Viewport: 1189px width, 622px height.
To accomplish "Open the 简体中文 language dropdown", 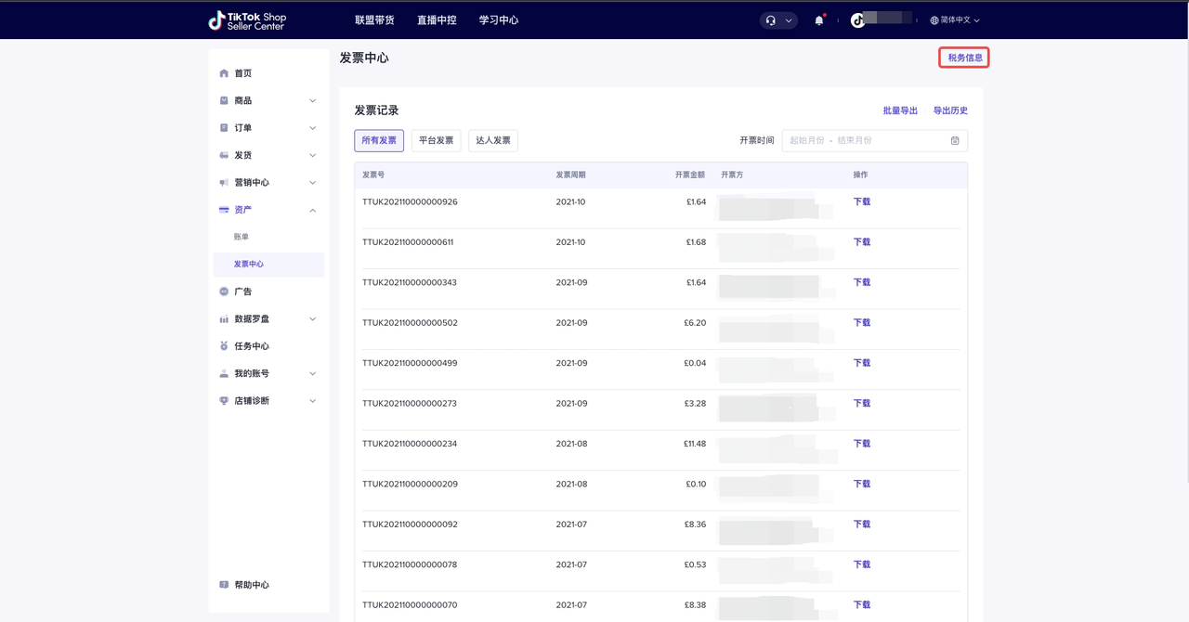I will pyautogui.click(x=955, y=20).
